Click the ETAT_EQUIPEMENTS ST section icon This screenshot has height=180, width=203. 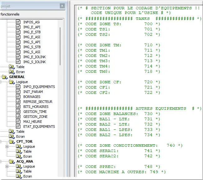click(x=18, y=127)
